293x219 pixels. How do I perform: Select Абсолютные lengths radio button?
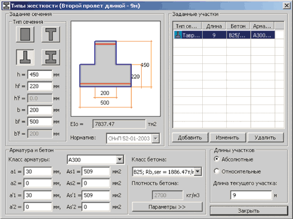pyautogui.click(x=216, y=159)
